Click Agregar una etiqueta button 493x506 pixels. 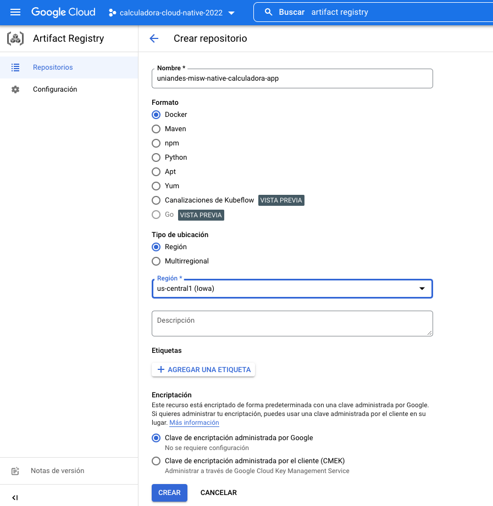pos(203,369)
